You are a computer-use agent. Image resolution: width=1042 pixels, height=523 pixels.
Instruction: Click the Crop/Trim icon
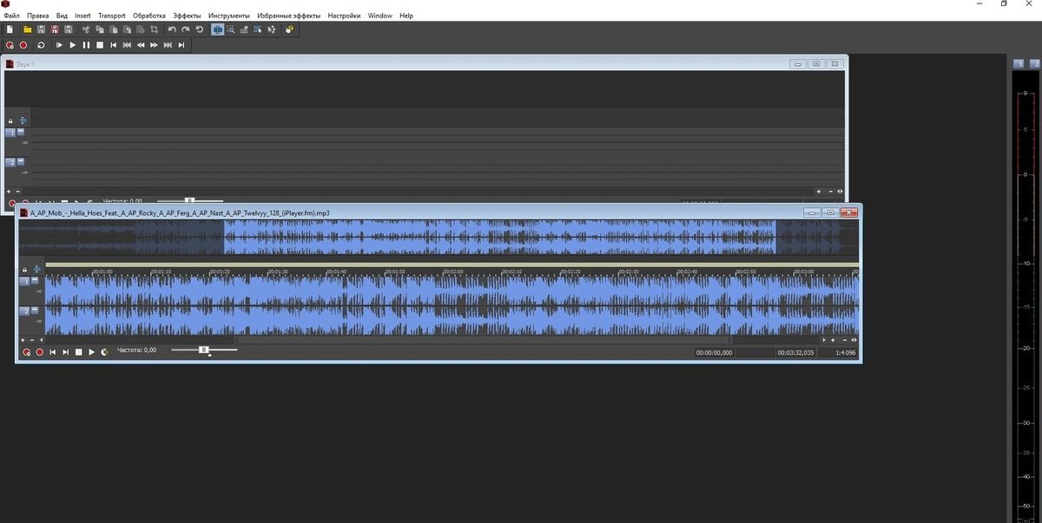click(x=154, y=29)
